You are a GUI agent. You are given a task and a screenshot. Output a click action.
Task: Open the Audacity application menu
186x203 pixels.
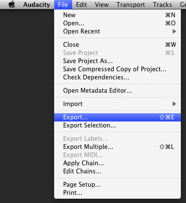tap(37, 5)
